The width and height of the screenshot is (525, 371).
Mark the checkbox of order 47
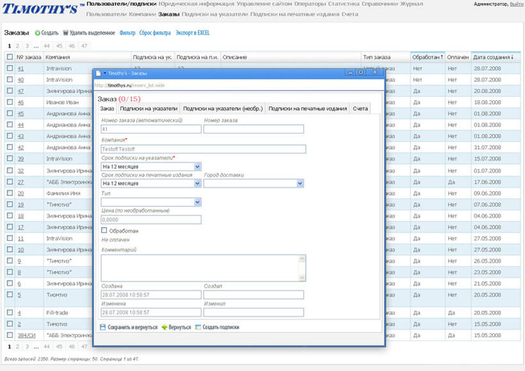(10, 91)
